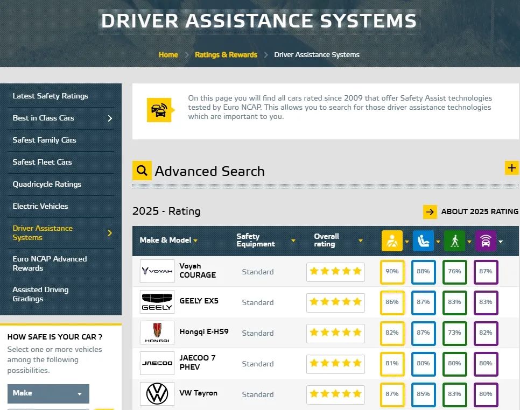Go to Ratings & Rewards breadcrumb link
The image size is (520, 410).
pos(226,55)
